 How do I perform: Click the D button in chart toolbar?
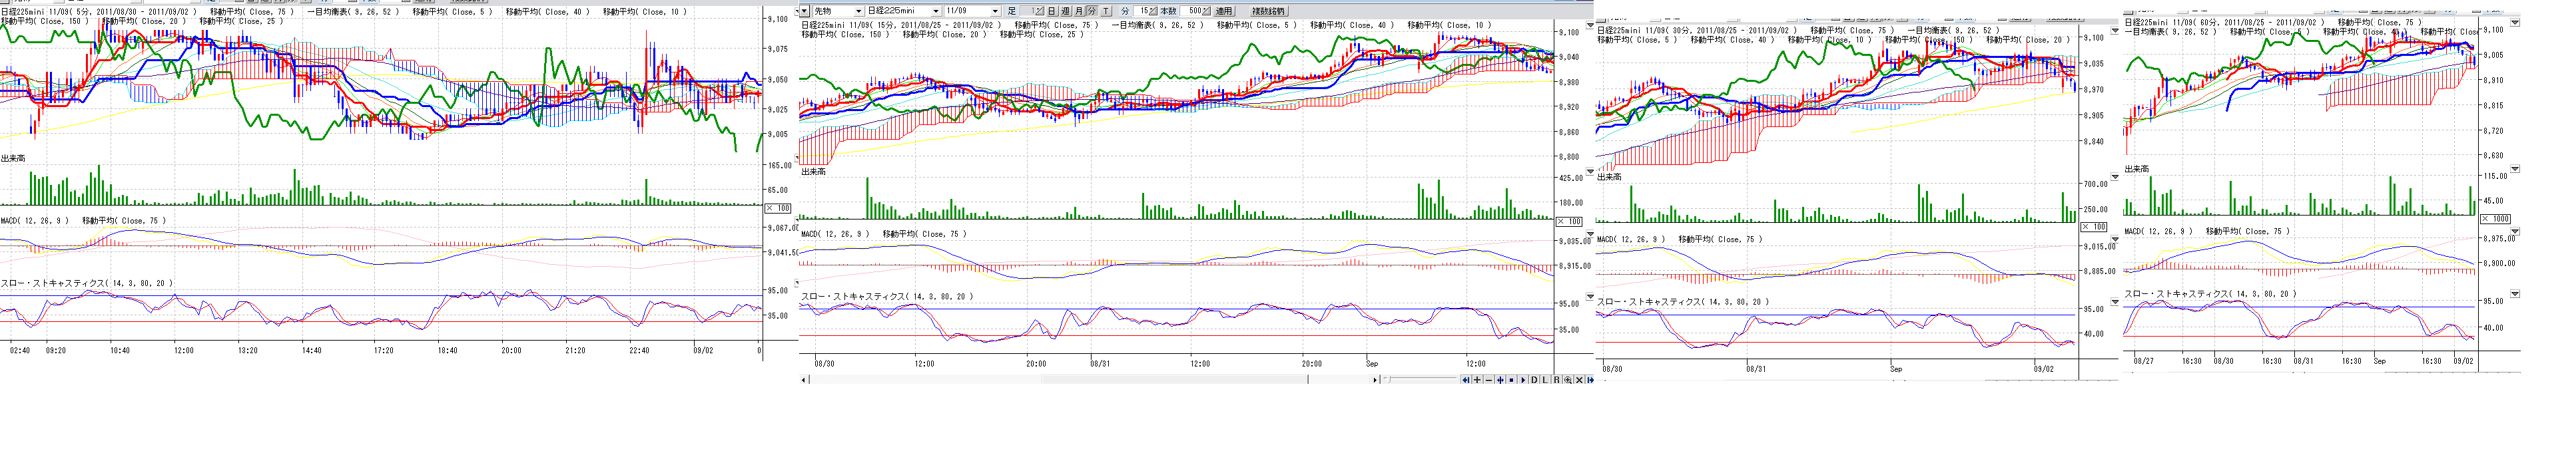coord(1535,380)
